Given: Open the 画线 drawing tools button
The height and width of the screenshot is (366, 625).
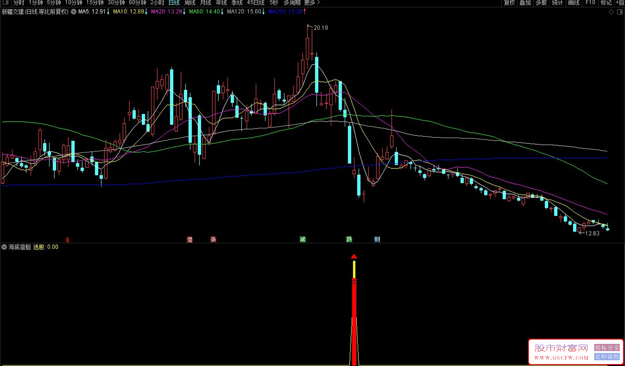Looking at the screenshot, I should (574, 3).
